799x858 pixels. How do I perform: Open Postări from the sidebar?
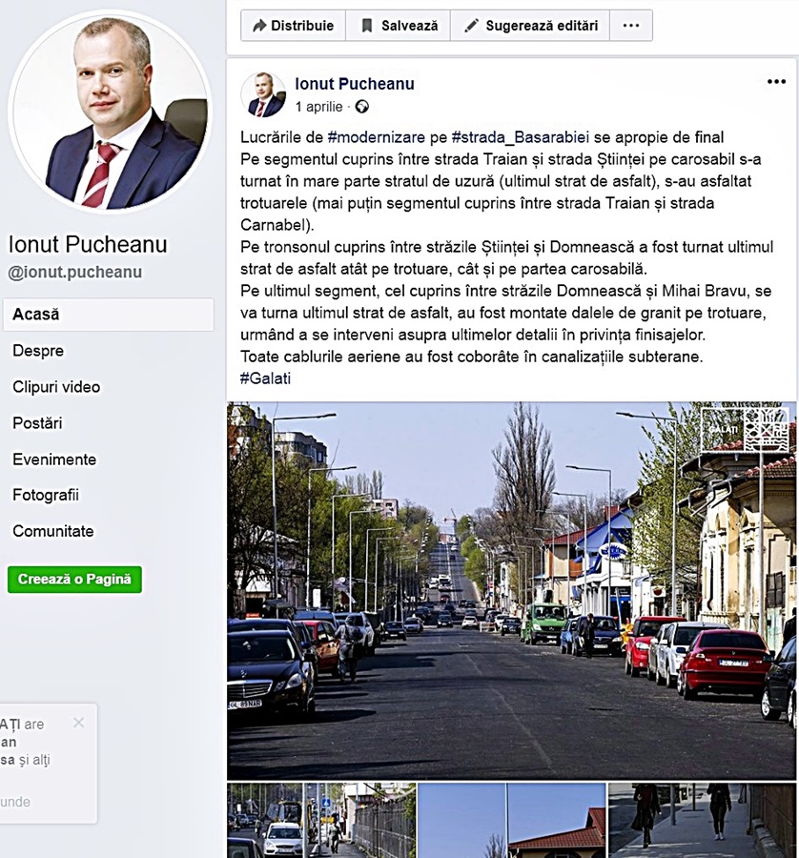click(x=37, y=423)
